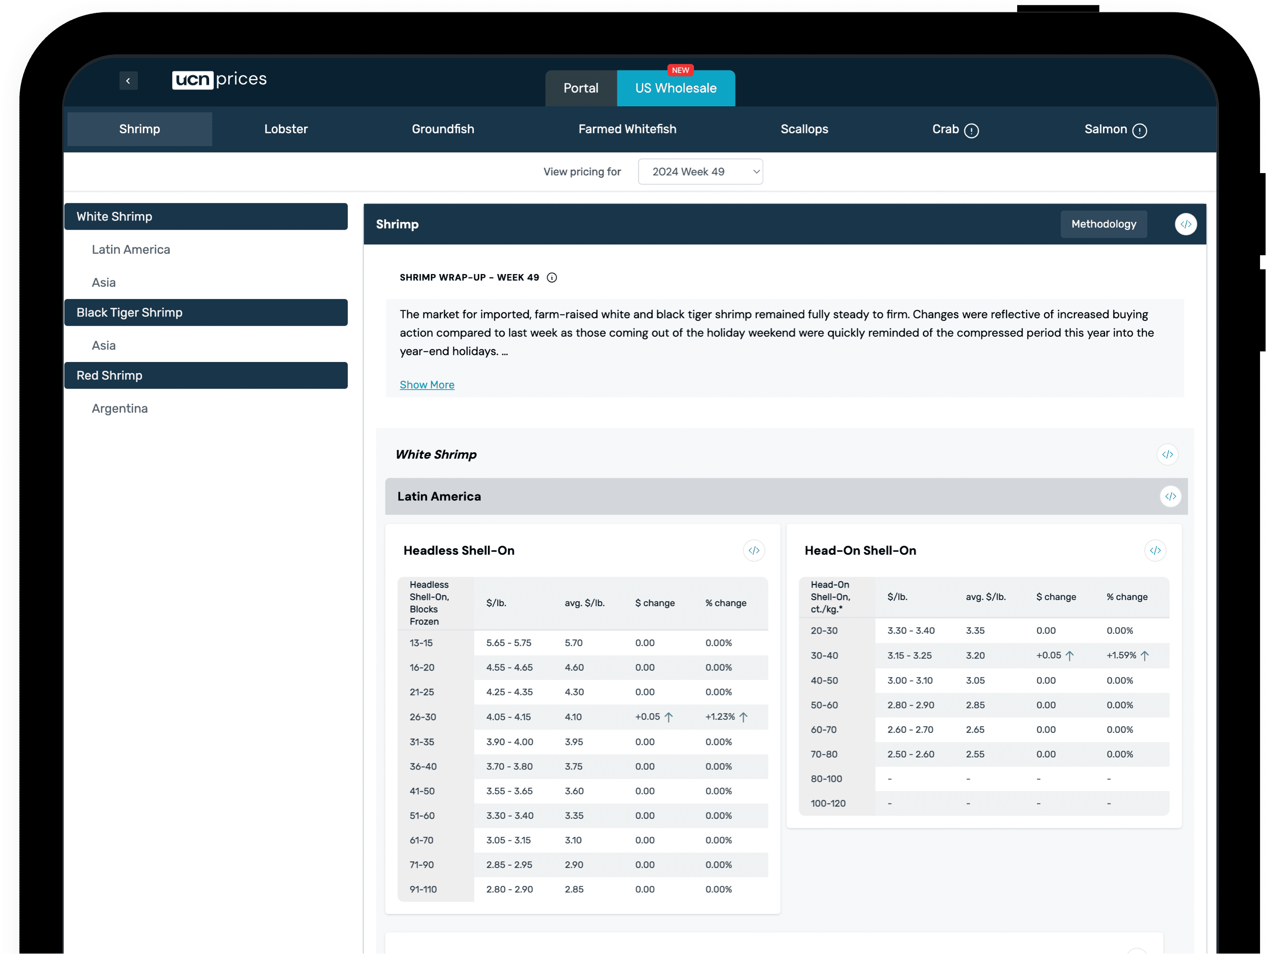
Task: Click the NEW badge above US Wholesale
Action: coord(680,70)
